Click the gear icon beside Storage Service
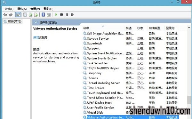This screenshot has height=119, width=192. [85, 38]
